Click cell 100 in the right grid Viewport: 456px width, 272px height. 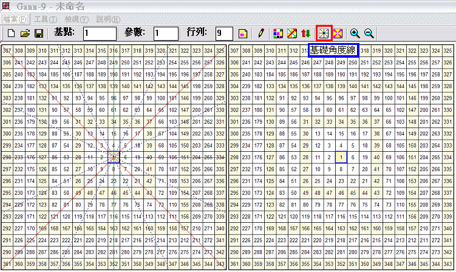388,98
